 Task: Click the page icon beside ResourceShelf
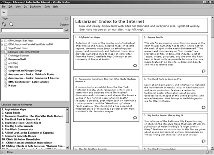pos(6,59)
